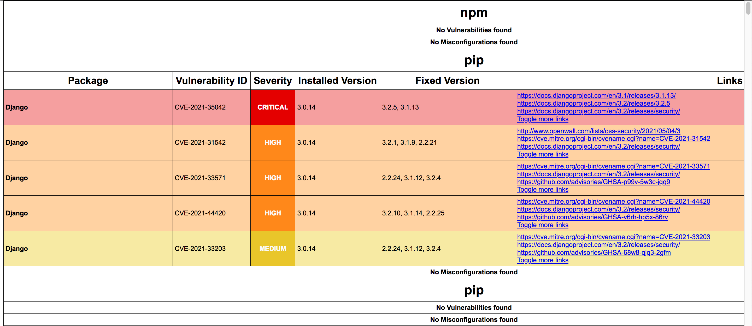
Task: Open the GHSA-p99v-5w3c-jqq9 GitHub advisory
Action: point(593,182)
